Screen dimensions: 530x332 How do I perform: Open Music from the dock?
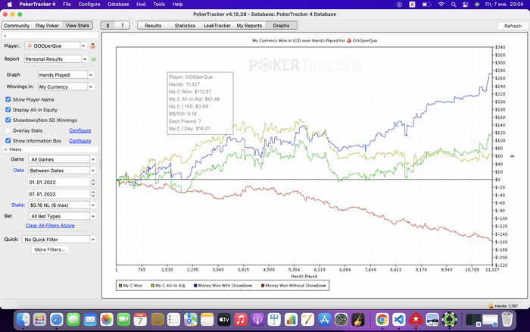coord(241,319)
